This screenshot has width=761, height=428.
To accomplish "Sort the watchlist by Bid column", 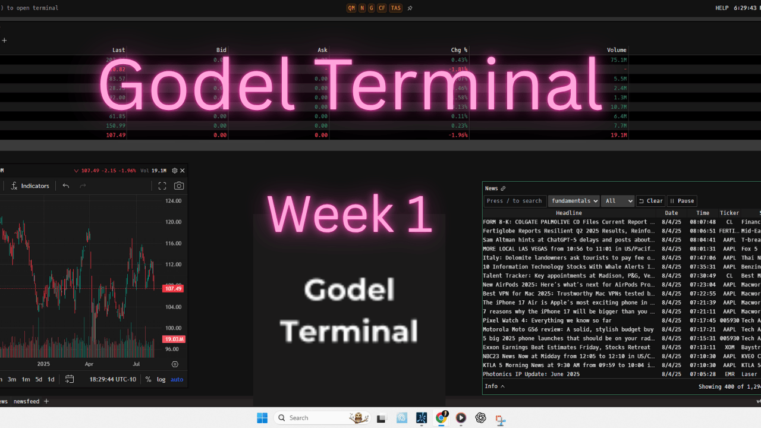I will pyautogui.click(x=222, y=50).
